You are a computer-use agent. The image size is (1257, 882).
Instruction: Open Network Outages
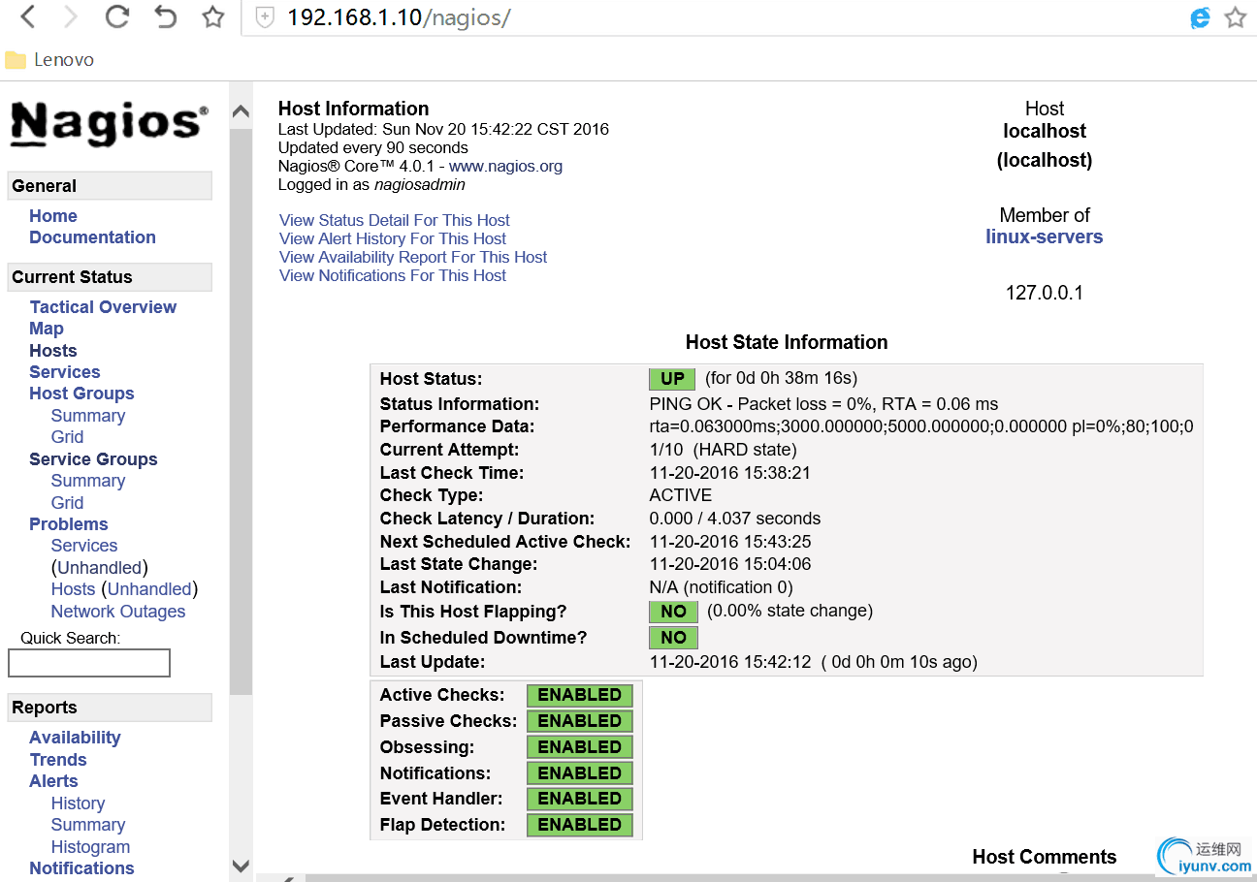[118, 612]
